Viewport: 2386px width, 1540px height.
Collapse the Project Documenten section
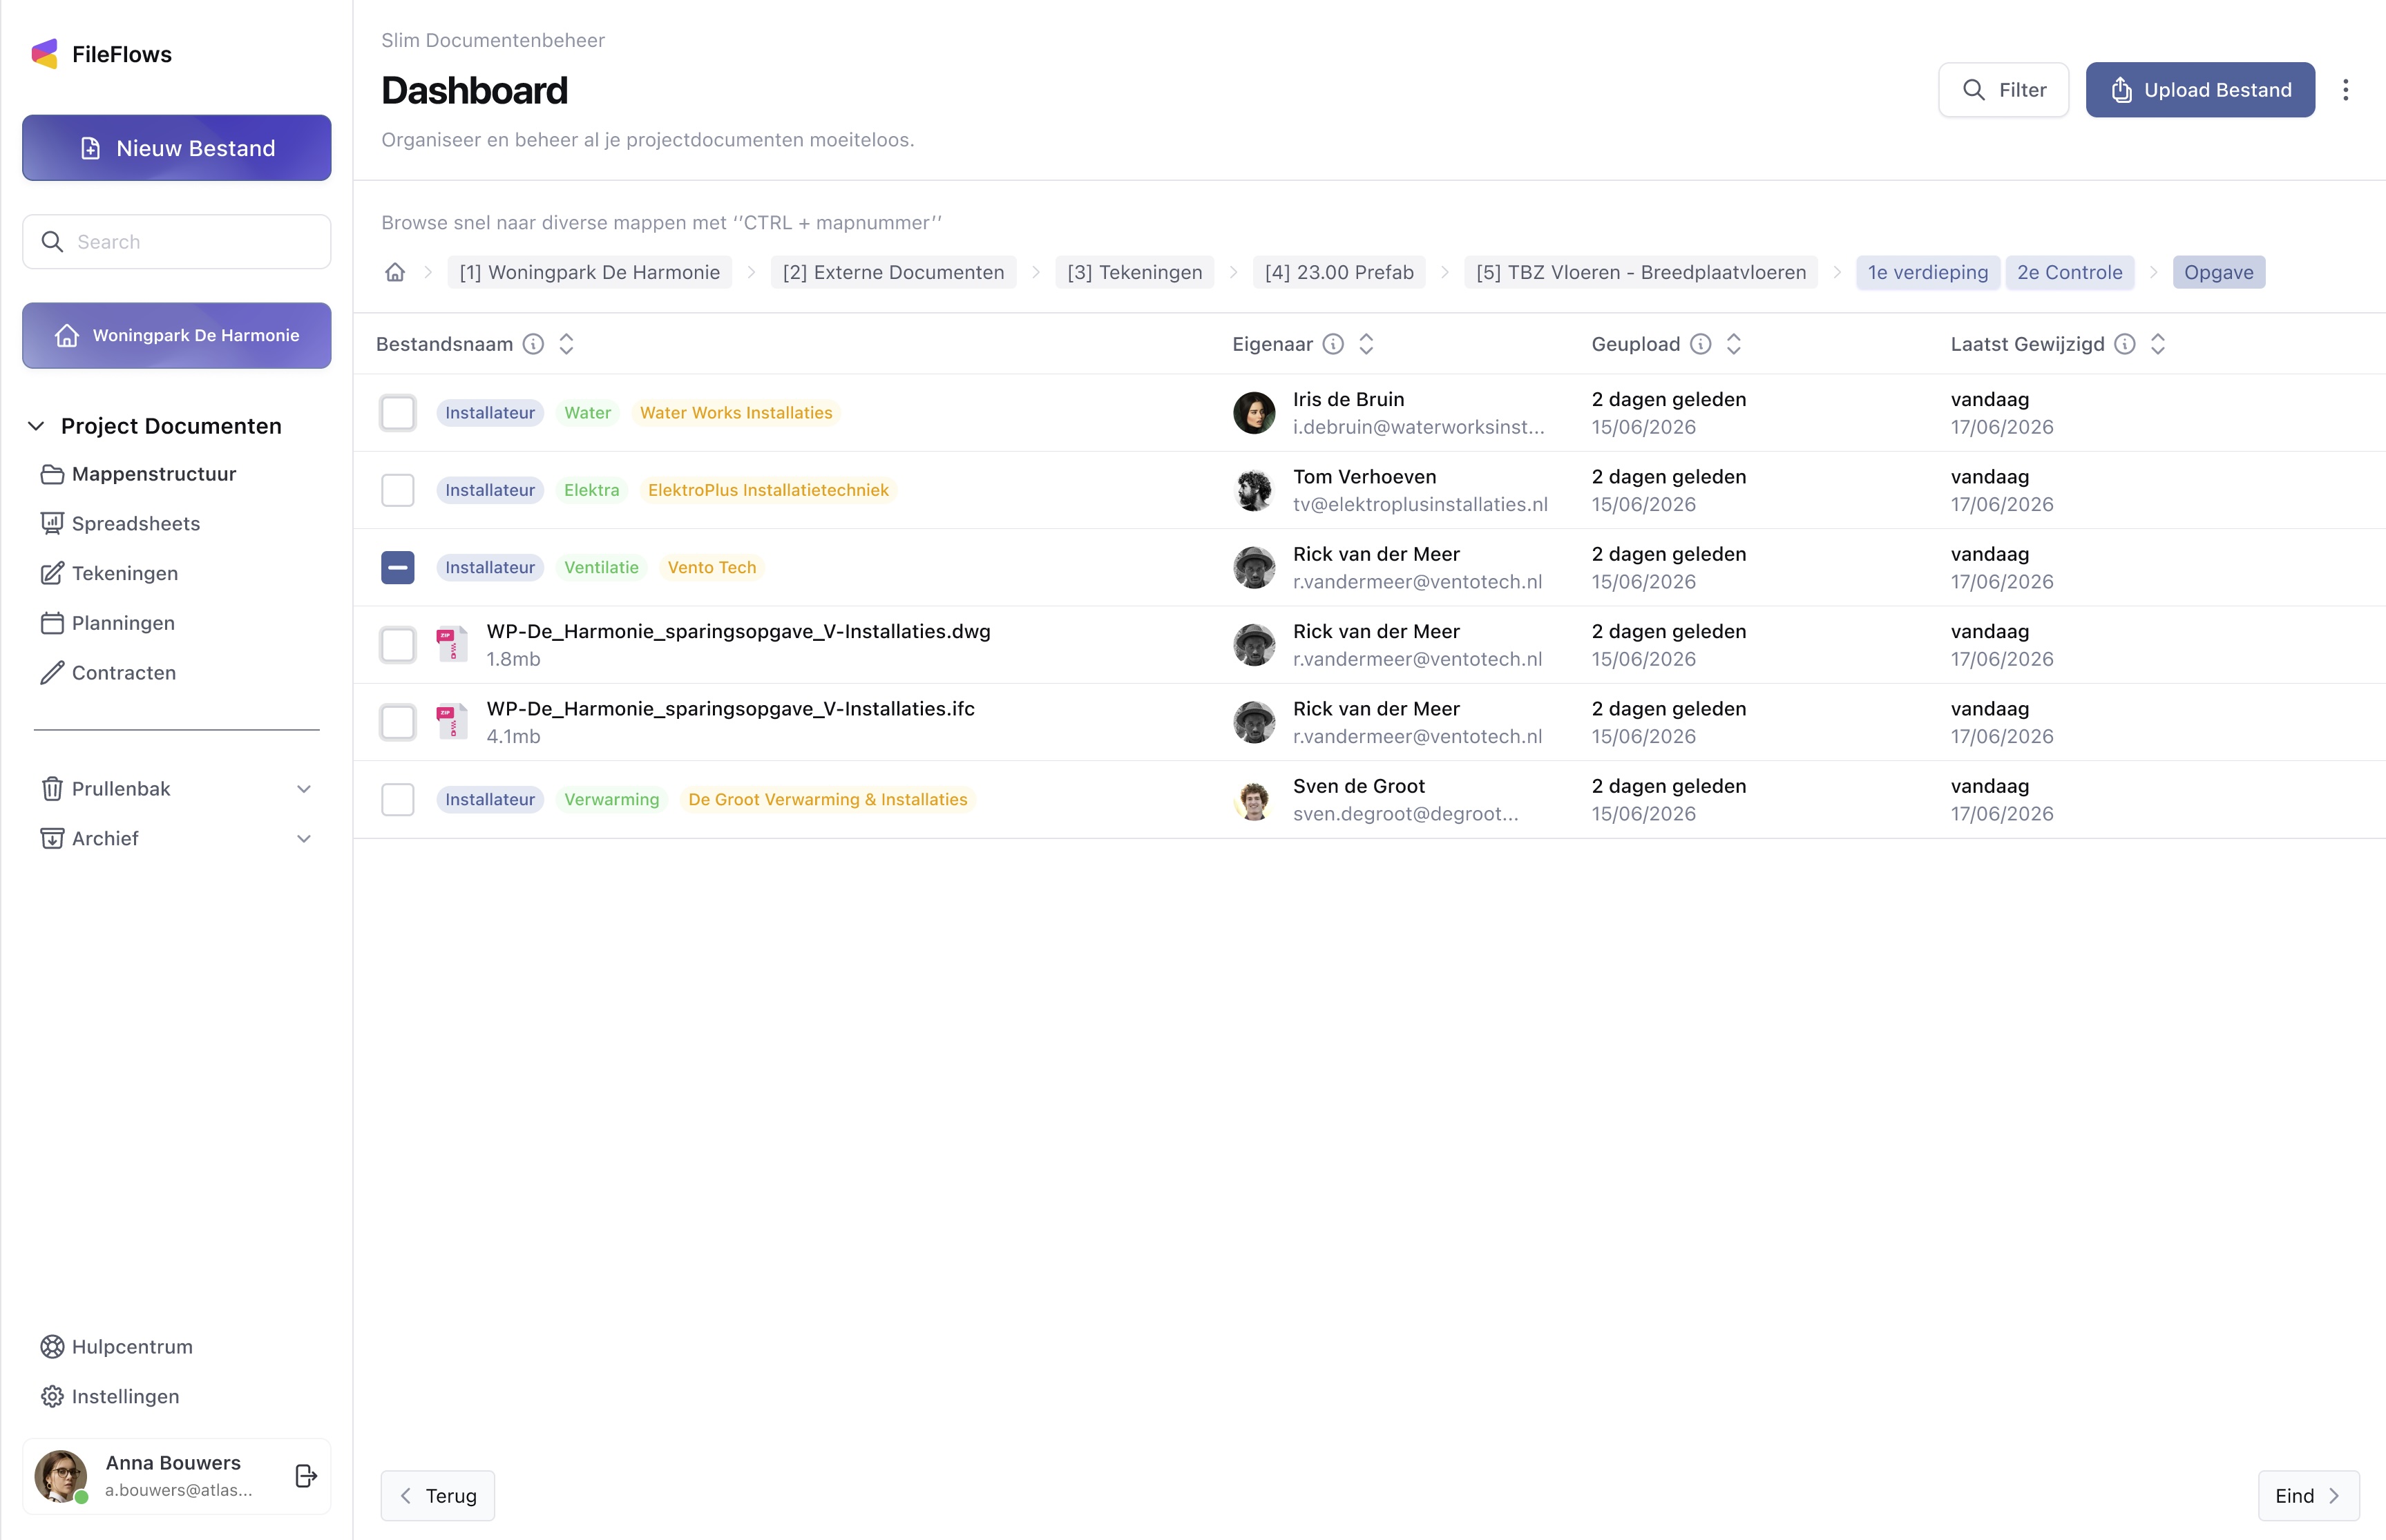[36, 426]
